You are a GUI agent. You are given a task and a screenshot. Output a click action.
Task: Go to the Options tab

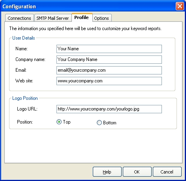(102, 18)
